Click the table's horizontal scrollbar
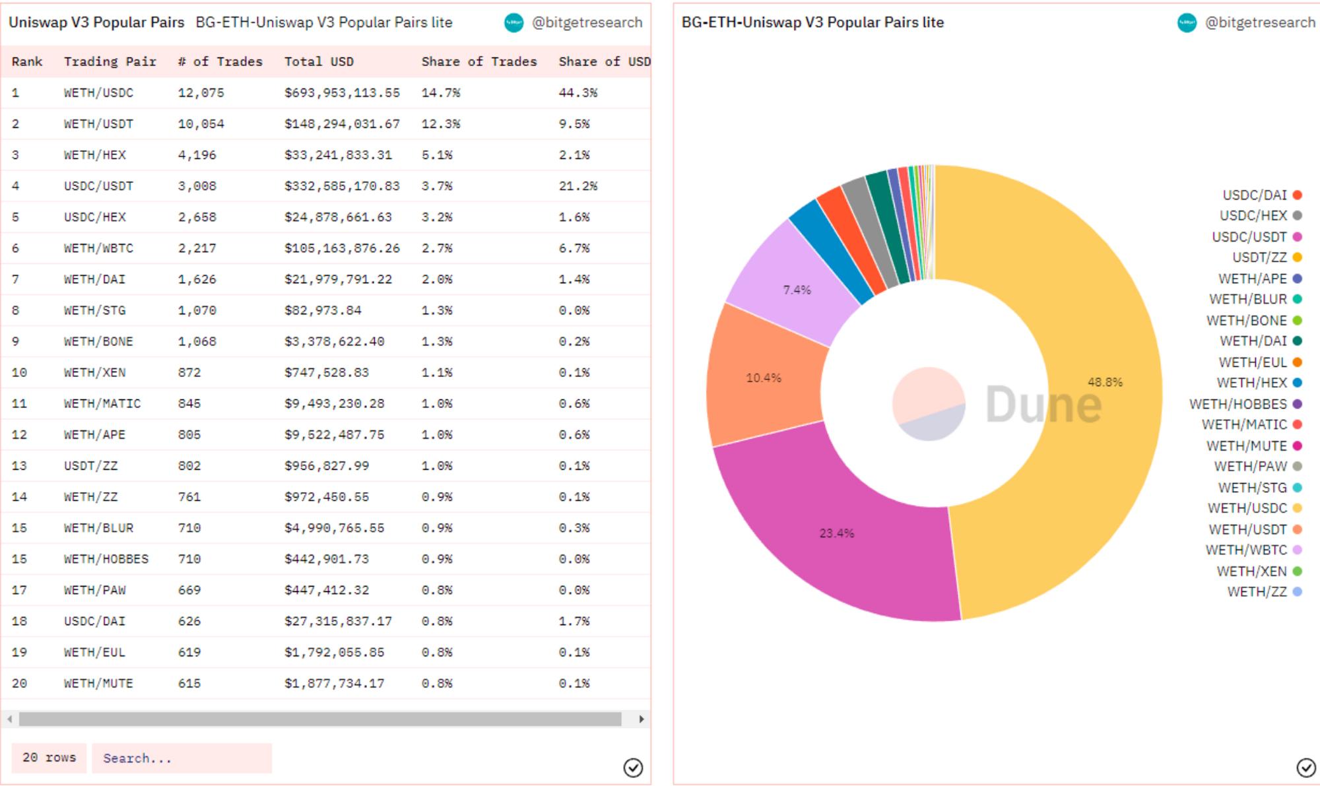This screenshot has height=786, width=1320. pos(320,719)
